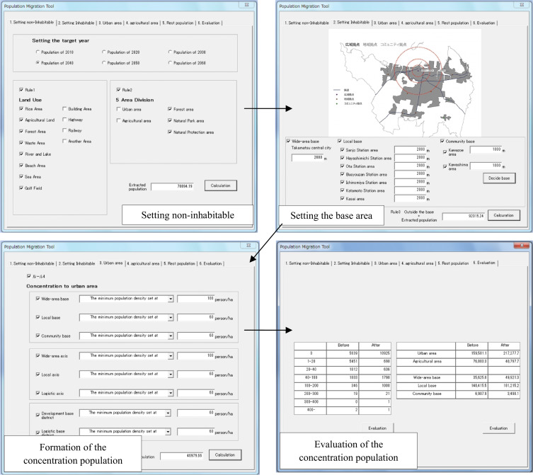Viewport: 533px width, 475px height.
Task: Open agricultural area tab in the map window
Action: coord(415,23)
